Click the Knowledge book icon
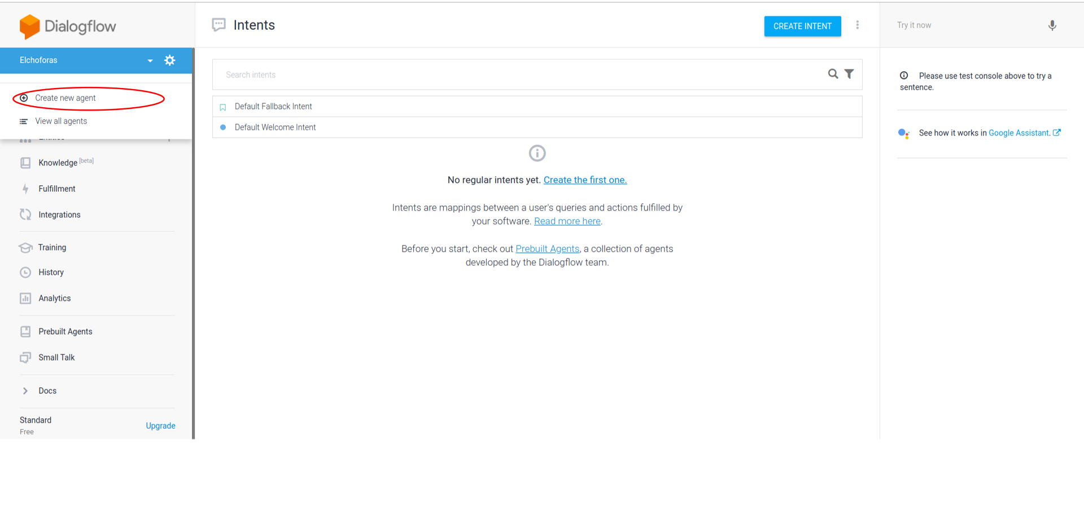Screen dimensions: 1084x509 point(25,163)
